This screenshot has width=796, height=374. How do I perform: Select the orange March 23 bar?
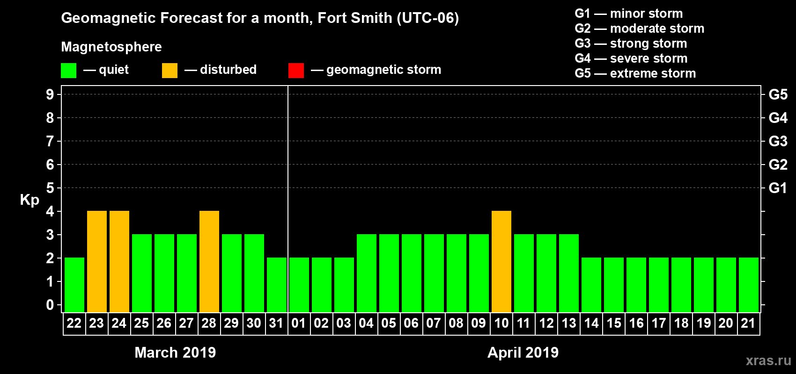click(97, 261)
